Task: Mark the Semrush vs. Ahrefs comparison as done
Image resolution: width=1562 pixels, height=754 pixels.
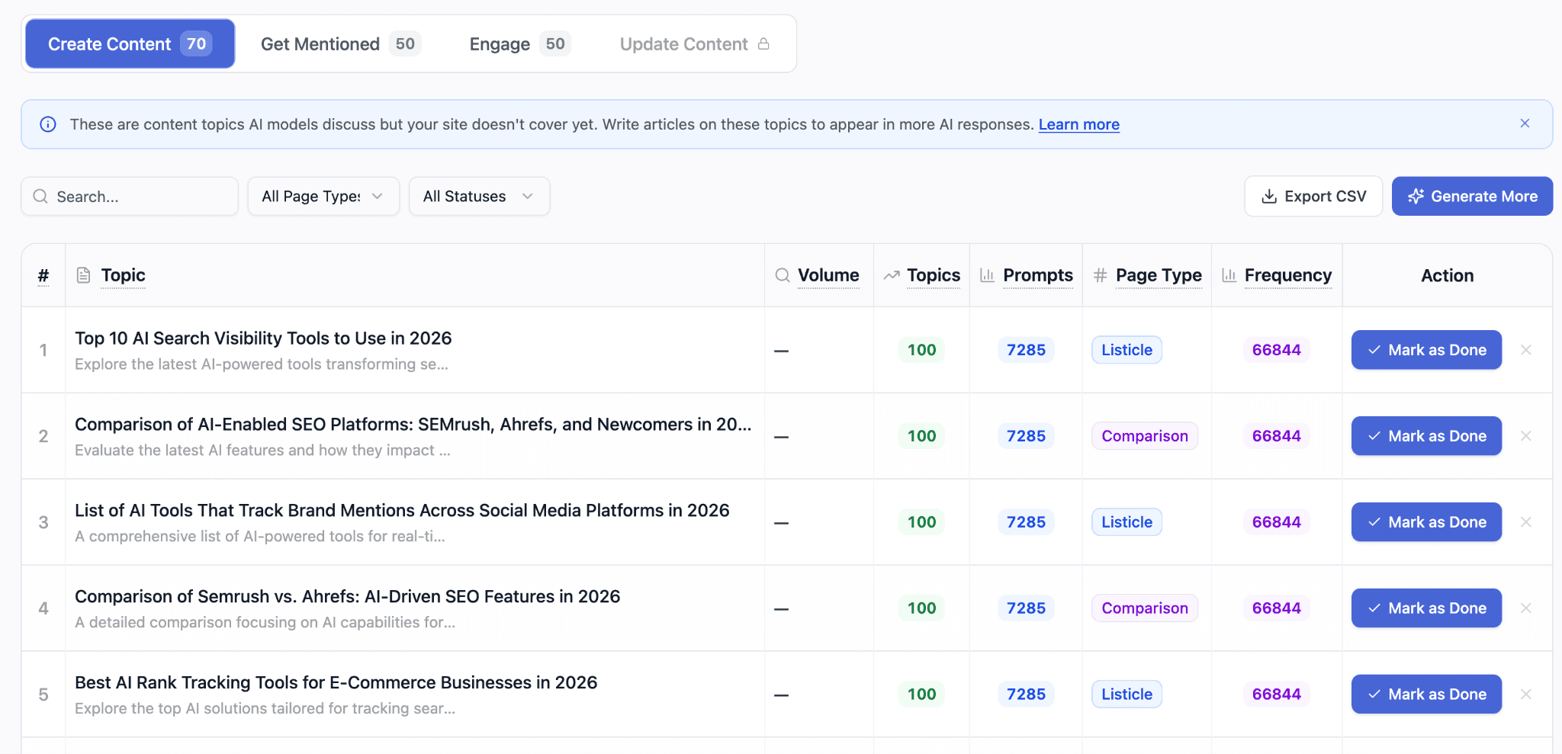Action: pos(1426,608)
